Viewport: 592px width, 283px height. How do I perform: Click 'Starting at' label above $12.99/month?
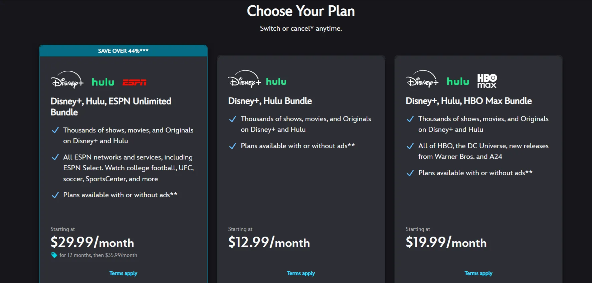coord(240,229)
